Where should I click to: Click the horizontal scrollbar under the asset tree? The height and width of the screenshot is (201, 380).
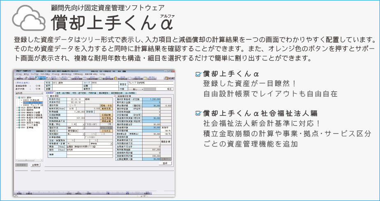click(29, 160)
